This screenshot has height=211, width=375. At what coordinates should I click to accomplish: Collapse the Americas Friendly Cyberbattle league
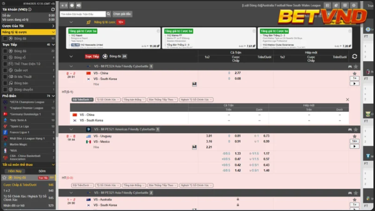[x=71, y=129]
